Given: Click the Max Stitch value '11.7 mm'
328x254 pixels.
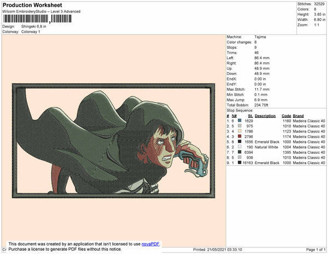Looking at the screenshot, I should point(262,89).
